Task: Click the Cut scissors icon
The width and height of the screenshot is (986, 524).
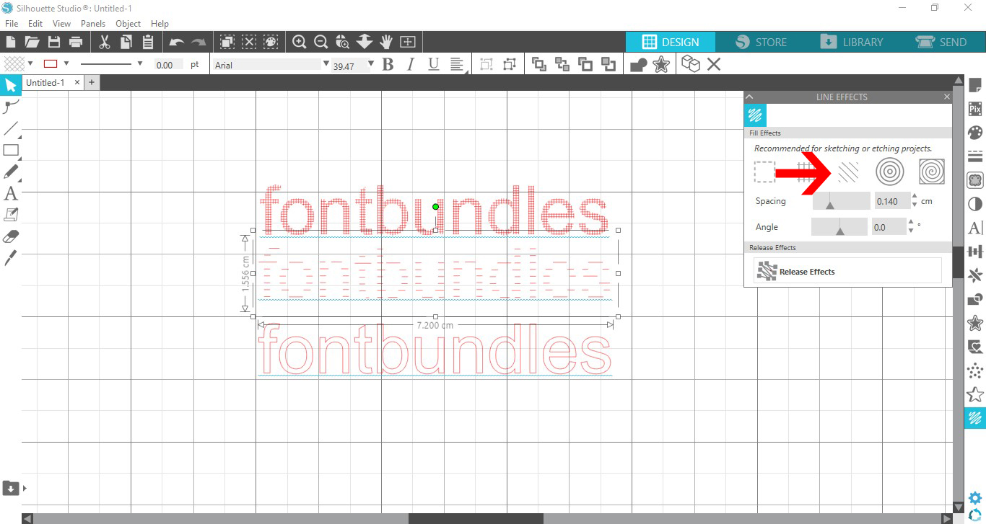Action: click(104, 42)
